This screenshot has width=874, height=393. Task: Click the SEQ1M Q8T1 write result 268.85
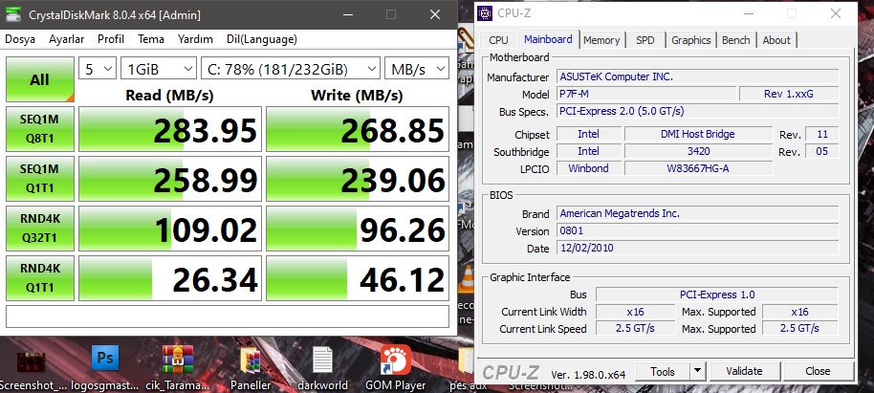pyautogui.click(x=358, y=129)
